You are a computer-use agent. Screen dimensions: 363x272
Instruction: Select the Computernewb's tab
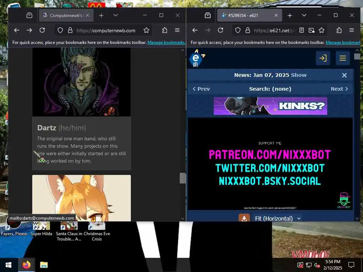tap(66, 16)
